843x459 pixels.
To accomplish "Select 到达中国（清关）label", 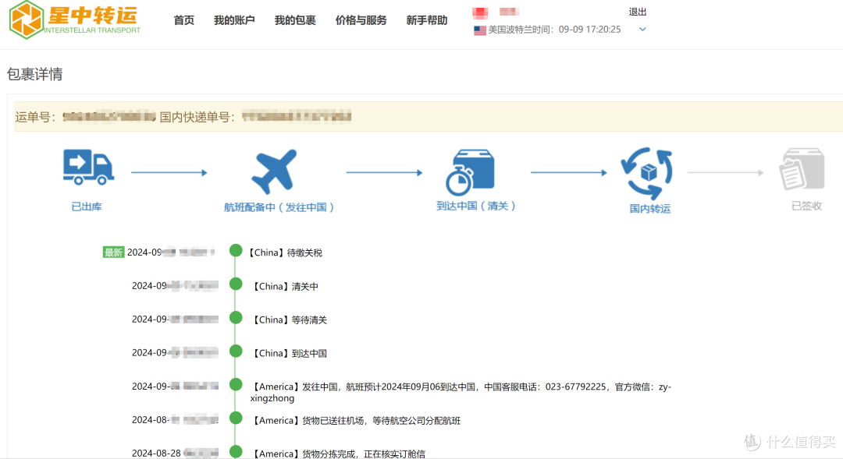I will tap(476, 206).
